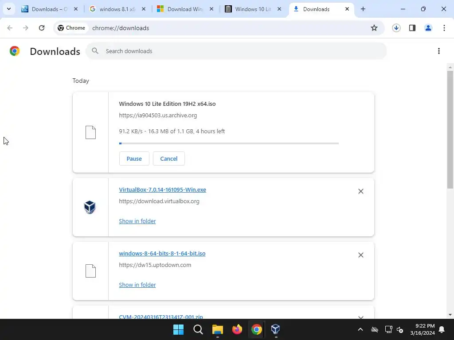Open VirtualBox-7.0.14-161095-Win.exe link
The height and width of the screenshot is (340, 454).
click(x=162, y=189)
